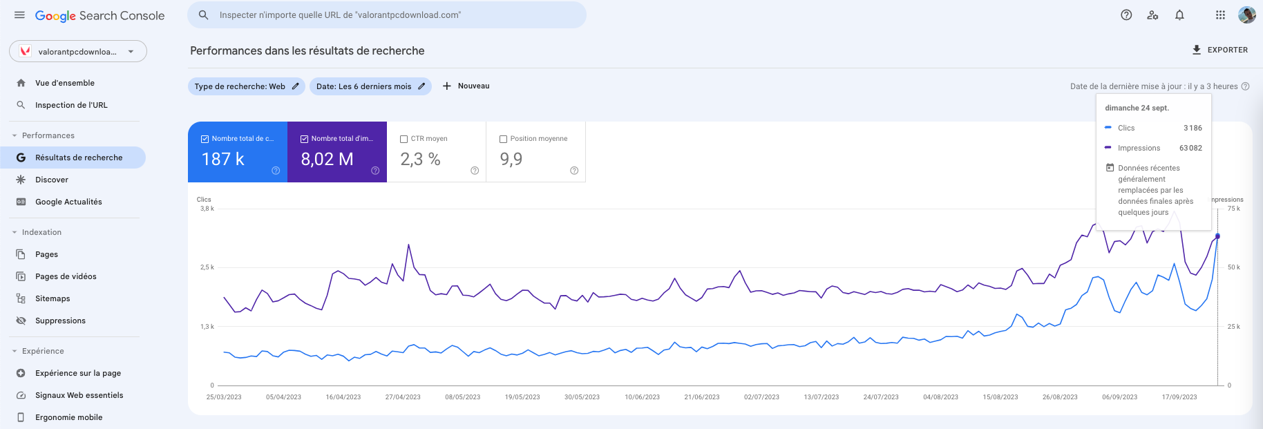
Task: Show notifications via the bell icon
Action: click(x=1179, y=15)
